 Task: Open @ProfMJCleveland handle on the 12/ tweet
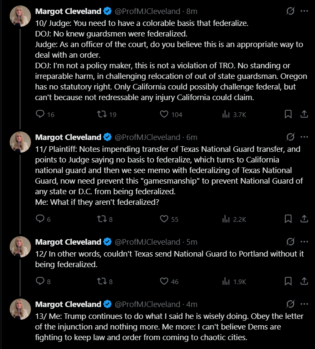point(147,242)
